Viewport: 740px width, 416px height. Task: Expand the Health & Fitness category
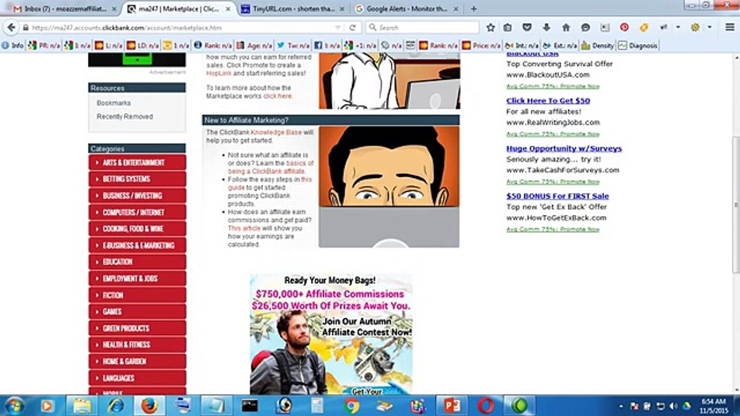[137, 344]
